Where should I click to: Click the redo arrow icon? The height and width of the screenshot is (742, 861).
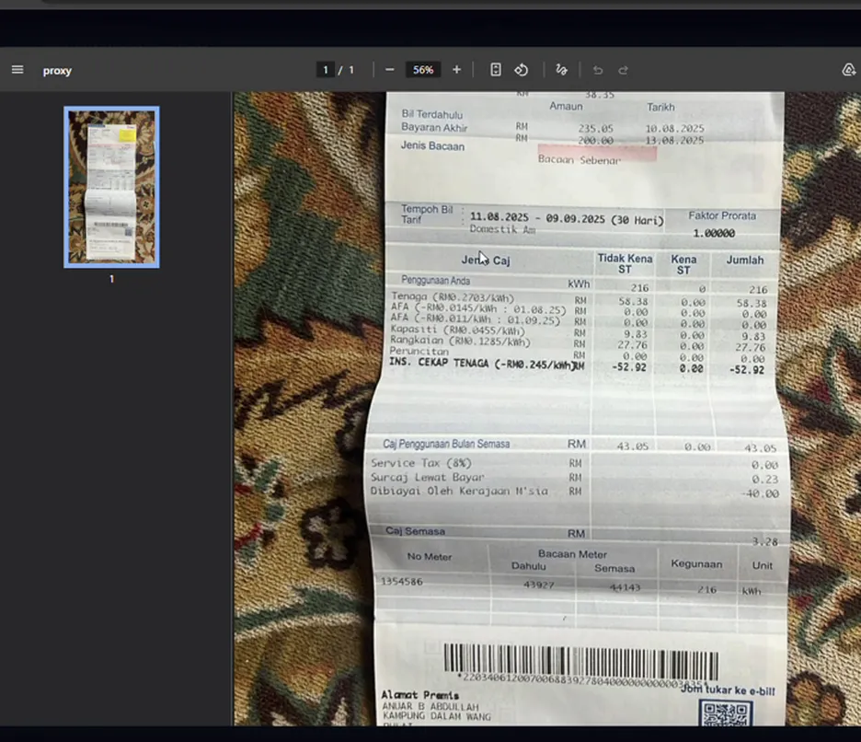point(624,70)
